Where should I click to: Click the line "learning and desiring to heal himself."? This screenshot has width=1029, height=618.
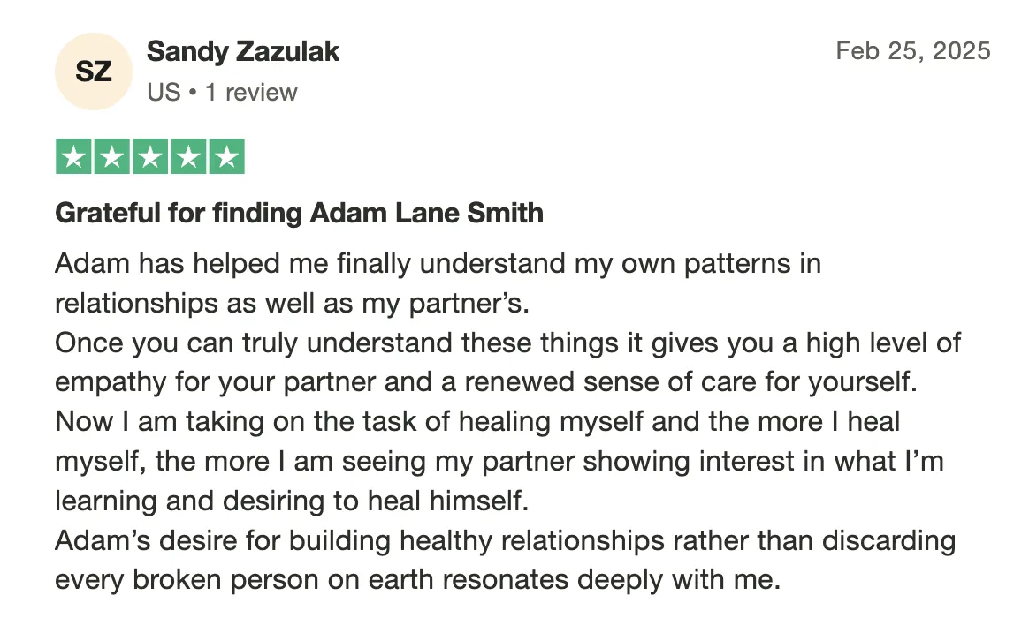tap(292, 501)
